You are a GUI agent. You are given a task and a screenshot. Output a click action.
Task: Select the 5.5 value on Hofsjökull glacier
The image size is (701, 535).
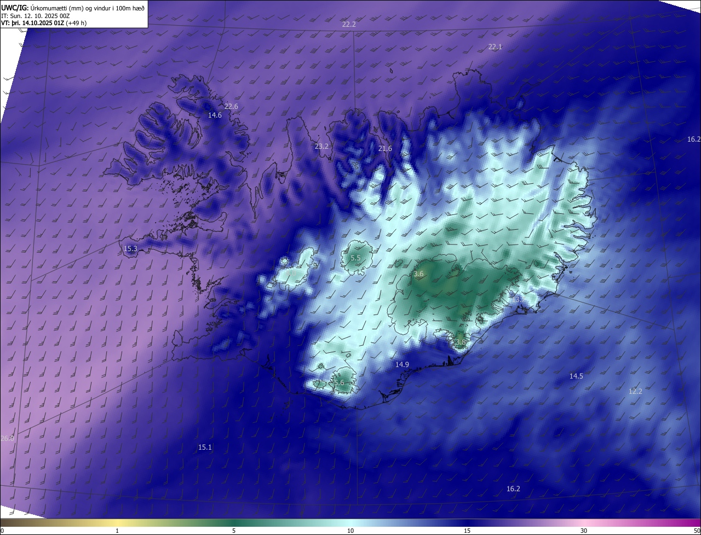355,258
